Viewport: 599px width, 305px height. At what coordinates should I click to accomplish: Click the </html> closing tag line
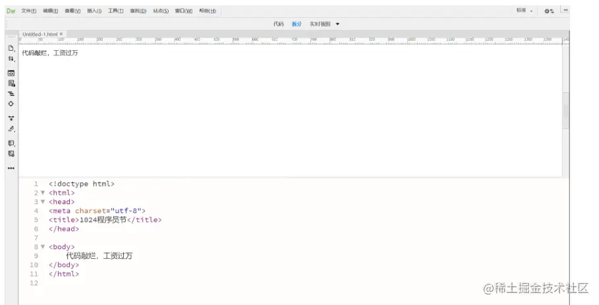coord(64,274)
